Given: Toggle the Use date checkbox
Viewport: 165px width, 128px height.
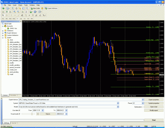Looking at the screenshot, I should (x=19, y=110).
